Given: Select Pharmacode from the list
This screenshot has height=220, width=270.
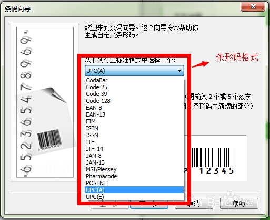Looking at the screenshot, I should [x=134, y=176].
